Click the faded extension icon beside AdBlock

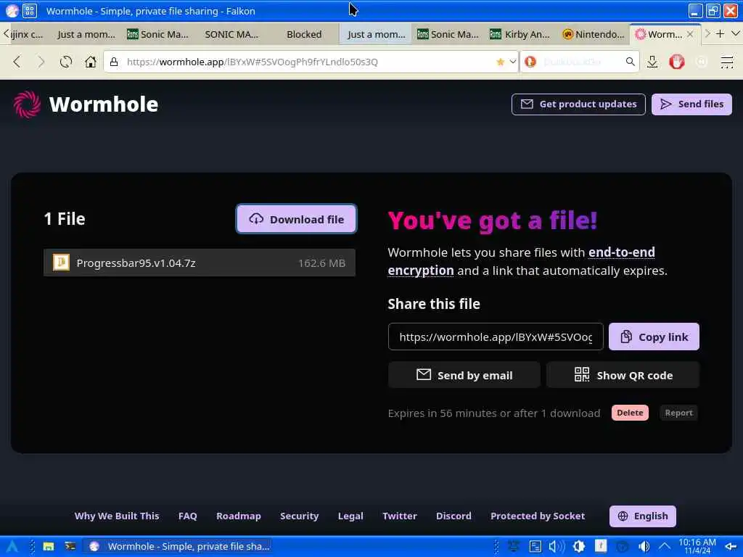coord(702,62)
